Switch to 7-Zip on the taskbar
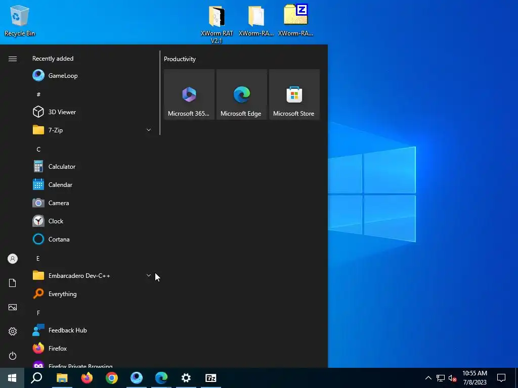 click(211, 378)
